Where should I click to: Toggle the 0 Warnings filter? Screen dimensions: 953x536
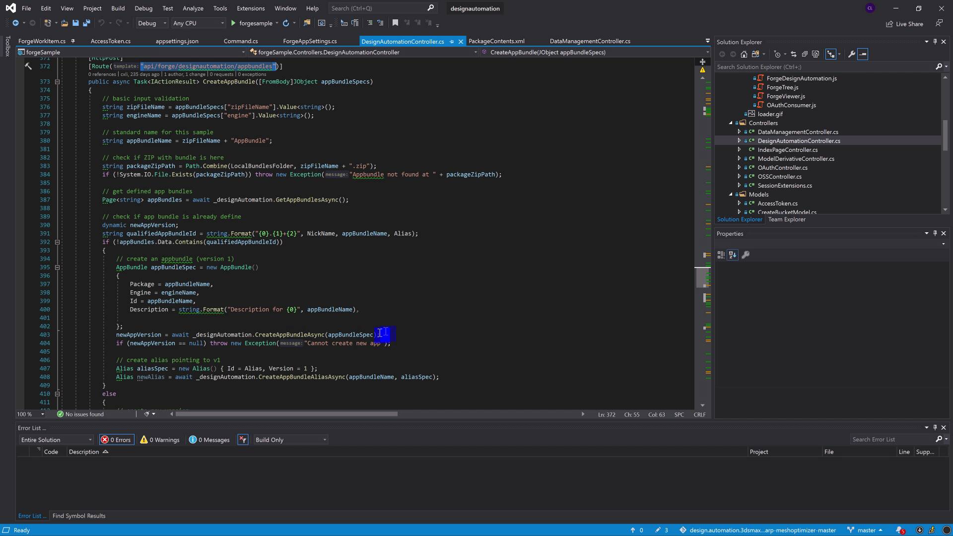[160, 440]
